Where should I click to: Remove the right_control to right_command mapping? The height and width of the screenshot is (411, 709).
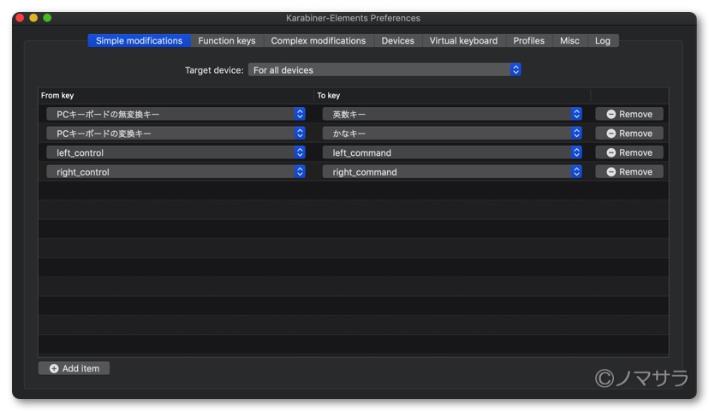629,172
